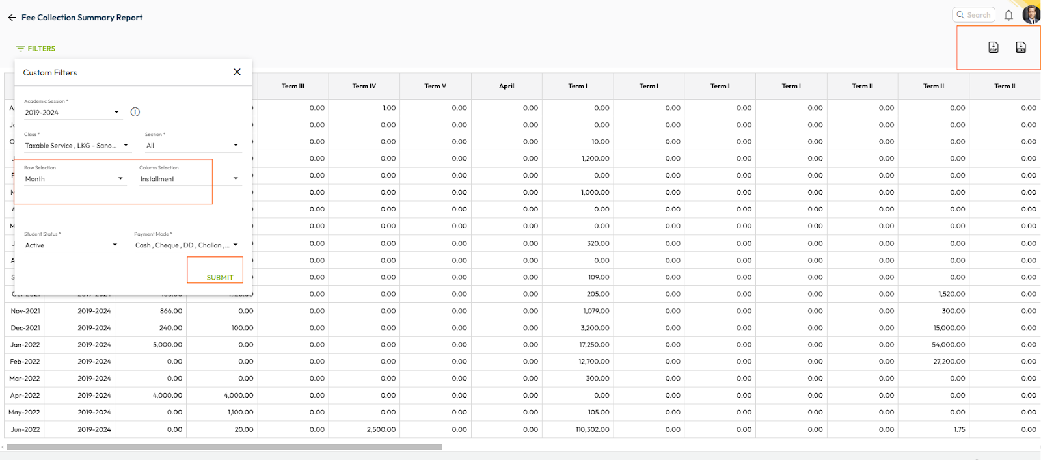The width and height of the screenshot is (1041, 460).
Task: Open the Row Selection dropdown
Action: point(120,178)
